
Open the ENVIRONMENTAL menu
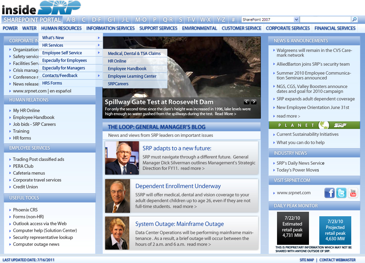click(x=199, y=28)
